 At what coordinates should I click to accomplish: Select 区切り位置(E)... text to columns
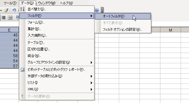(x=57, y=49)
